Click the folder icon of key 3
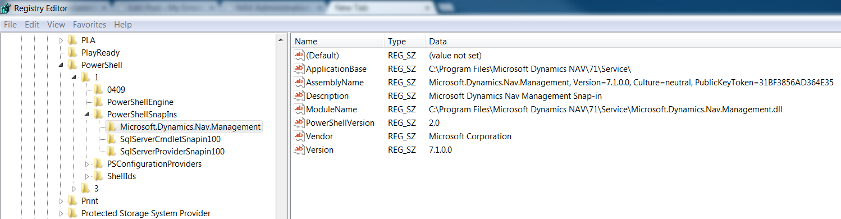 click(85, 189)
